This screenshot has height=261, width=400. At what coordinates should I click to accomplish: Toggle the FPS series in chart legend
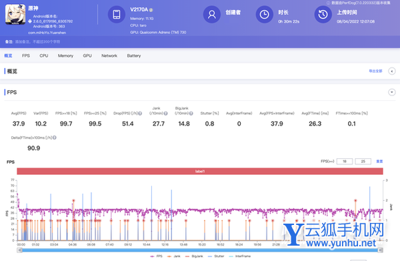(x=157, y=256)
